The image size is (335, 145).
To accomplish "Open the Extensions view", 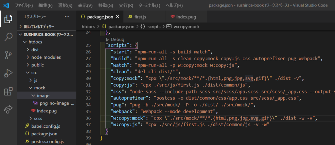I will click(8, 92).
